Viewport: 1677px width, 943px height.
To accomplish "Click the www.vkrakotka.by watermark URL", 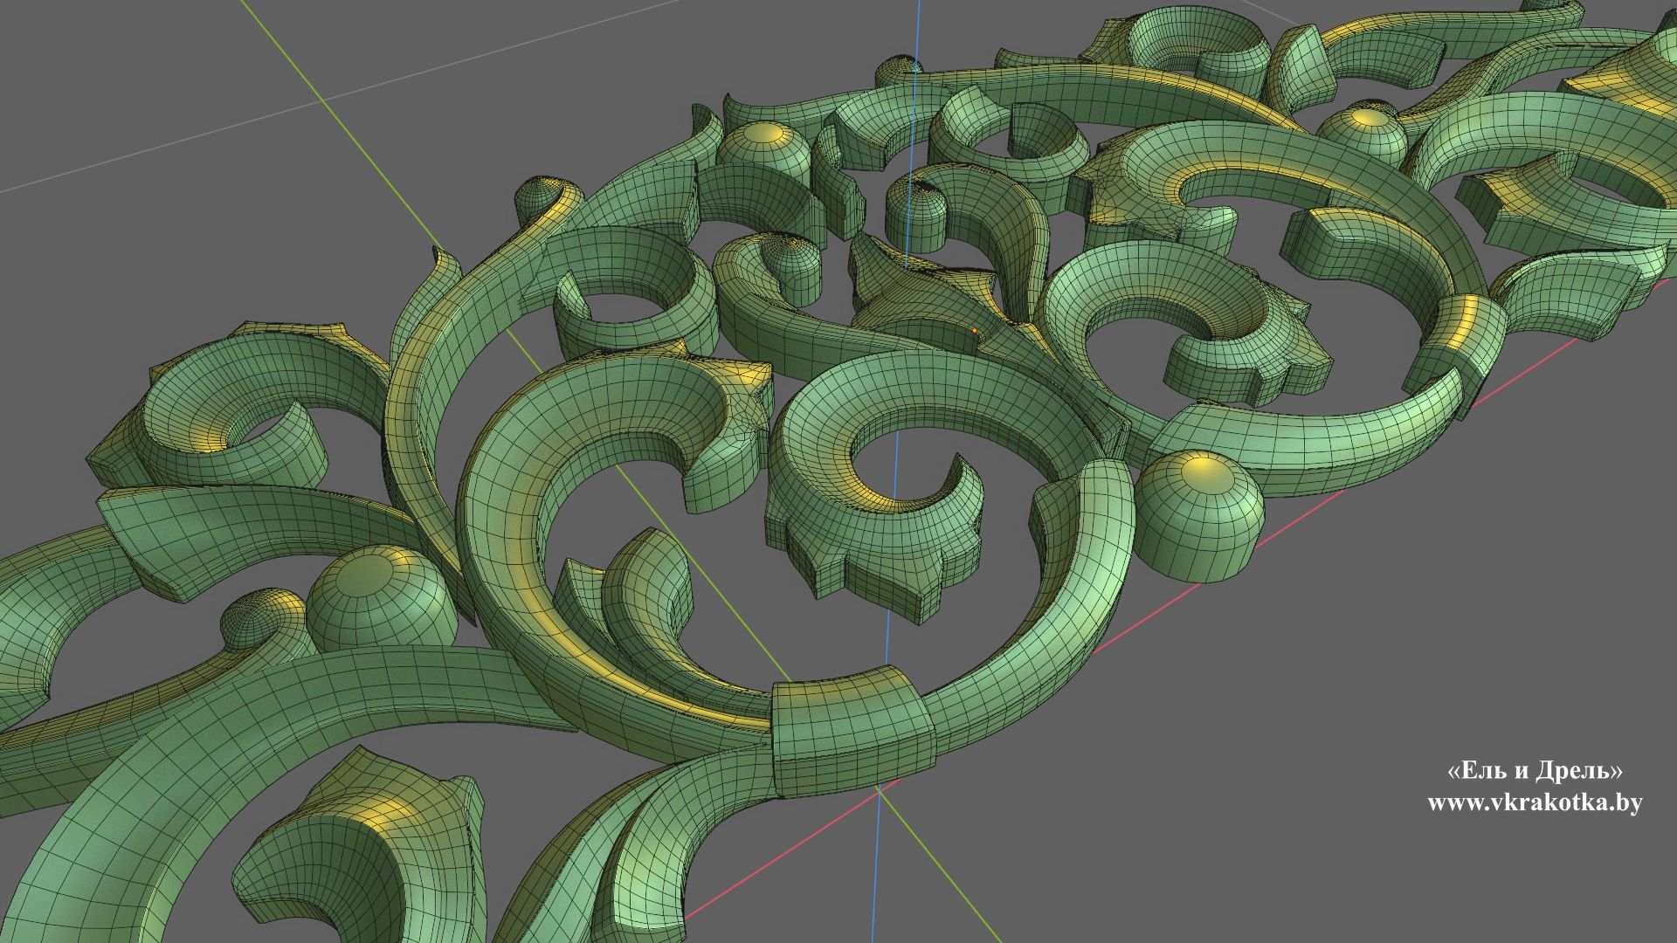I will coord(1535,803).
